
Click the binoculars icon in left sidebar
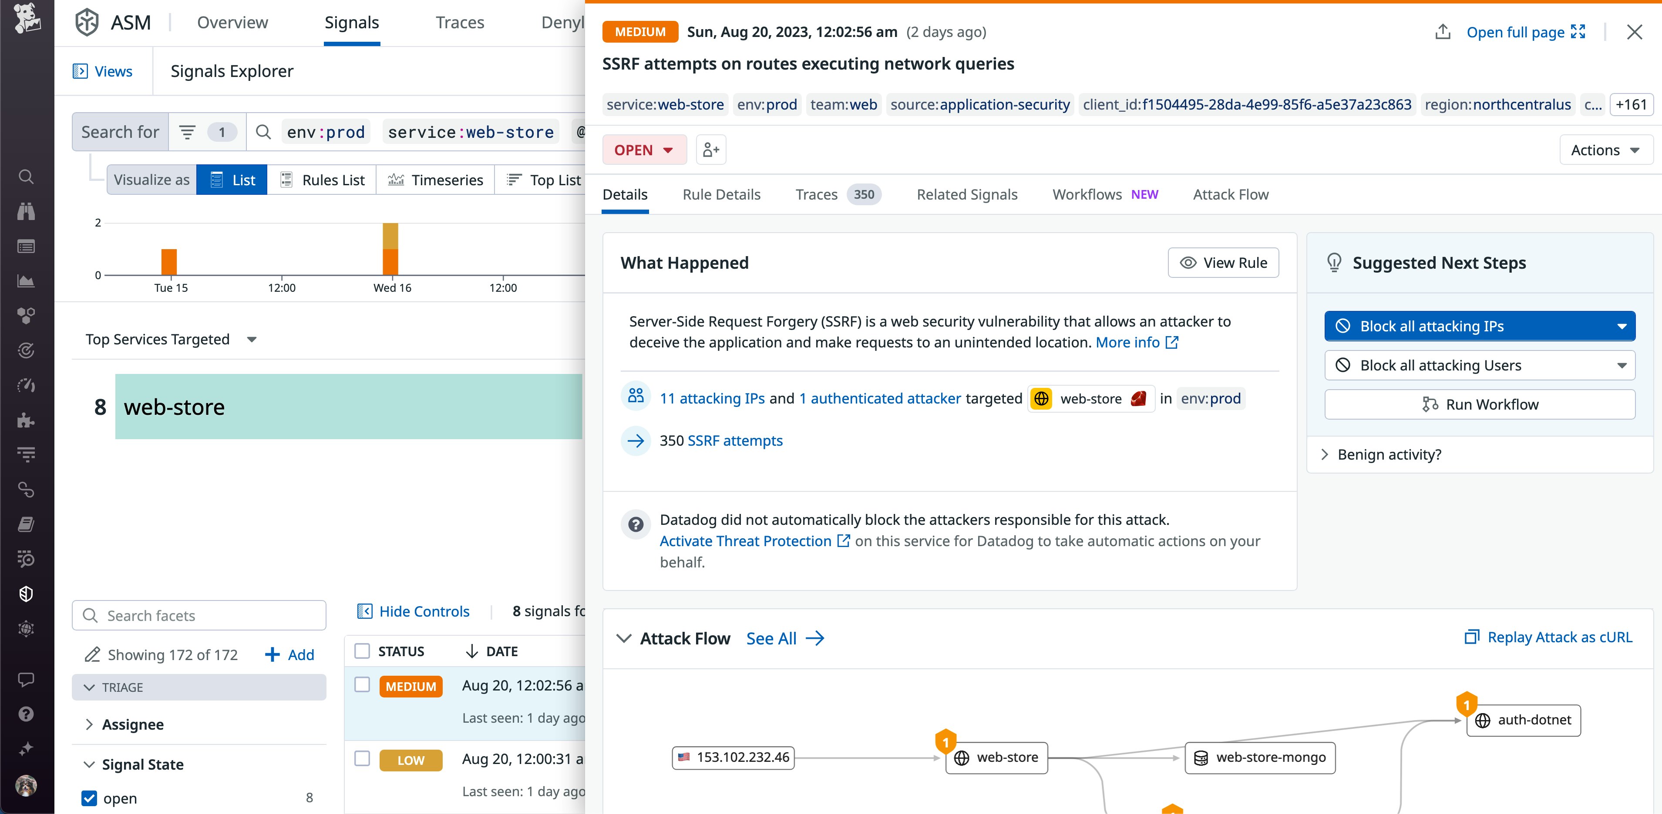coord(26,211)
